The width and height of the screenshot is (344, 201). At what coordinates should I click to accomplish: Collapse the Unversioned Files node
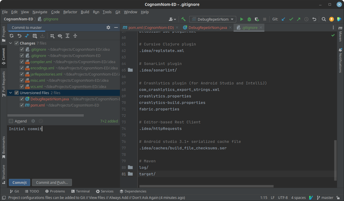pos(11,93)
